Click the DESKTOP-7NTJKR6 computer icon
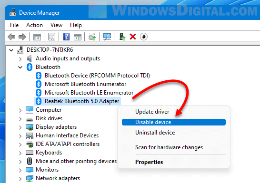The width and height of the screenshot is (260, 183). click(x=20, y=50)
